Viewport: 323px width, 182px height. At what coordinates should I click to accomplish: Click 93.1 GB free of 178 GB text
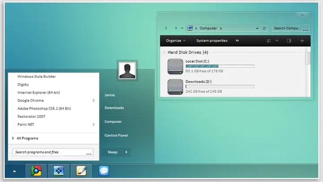(204, 71)
